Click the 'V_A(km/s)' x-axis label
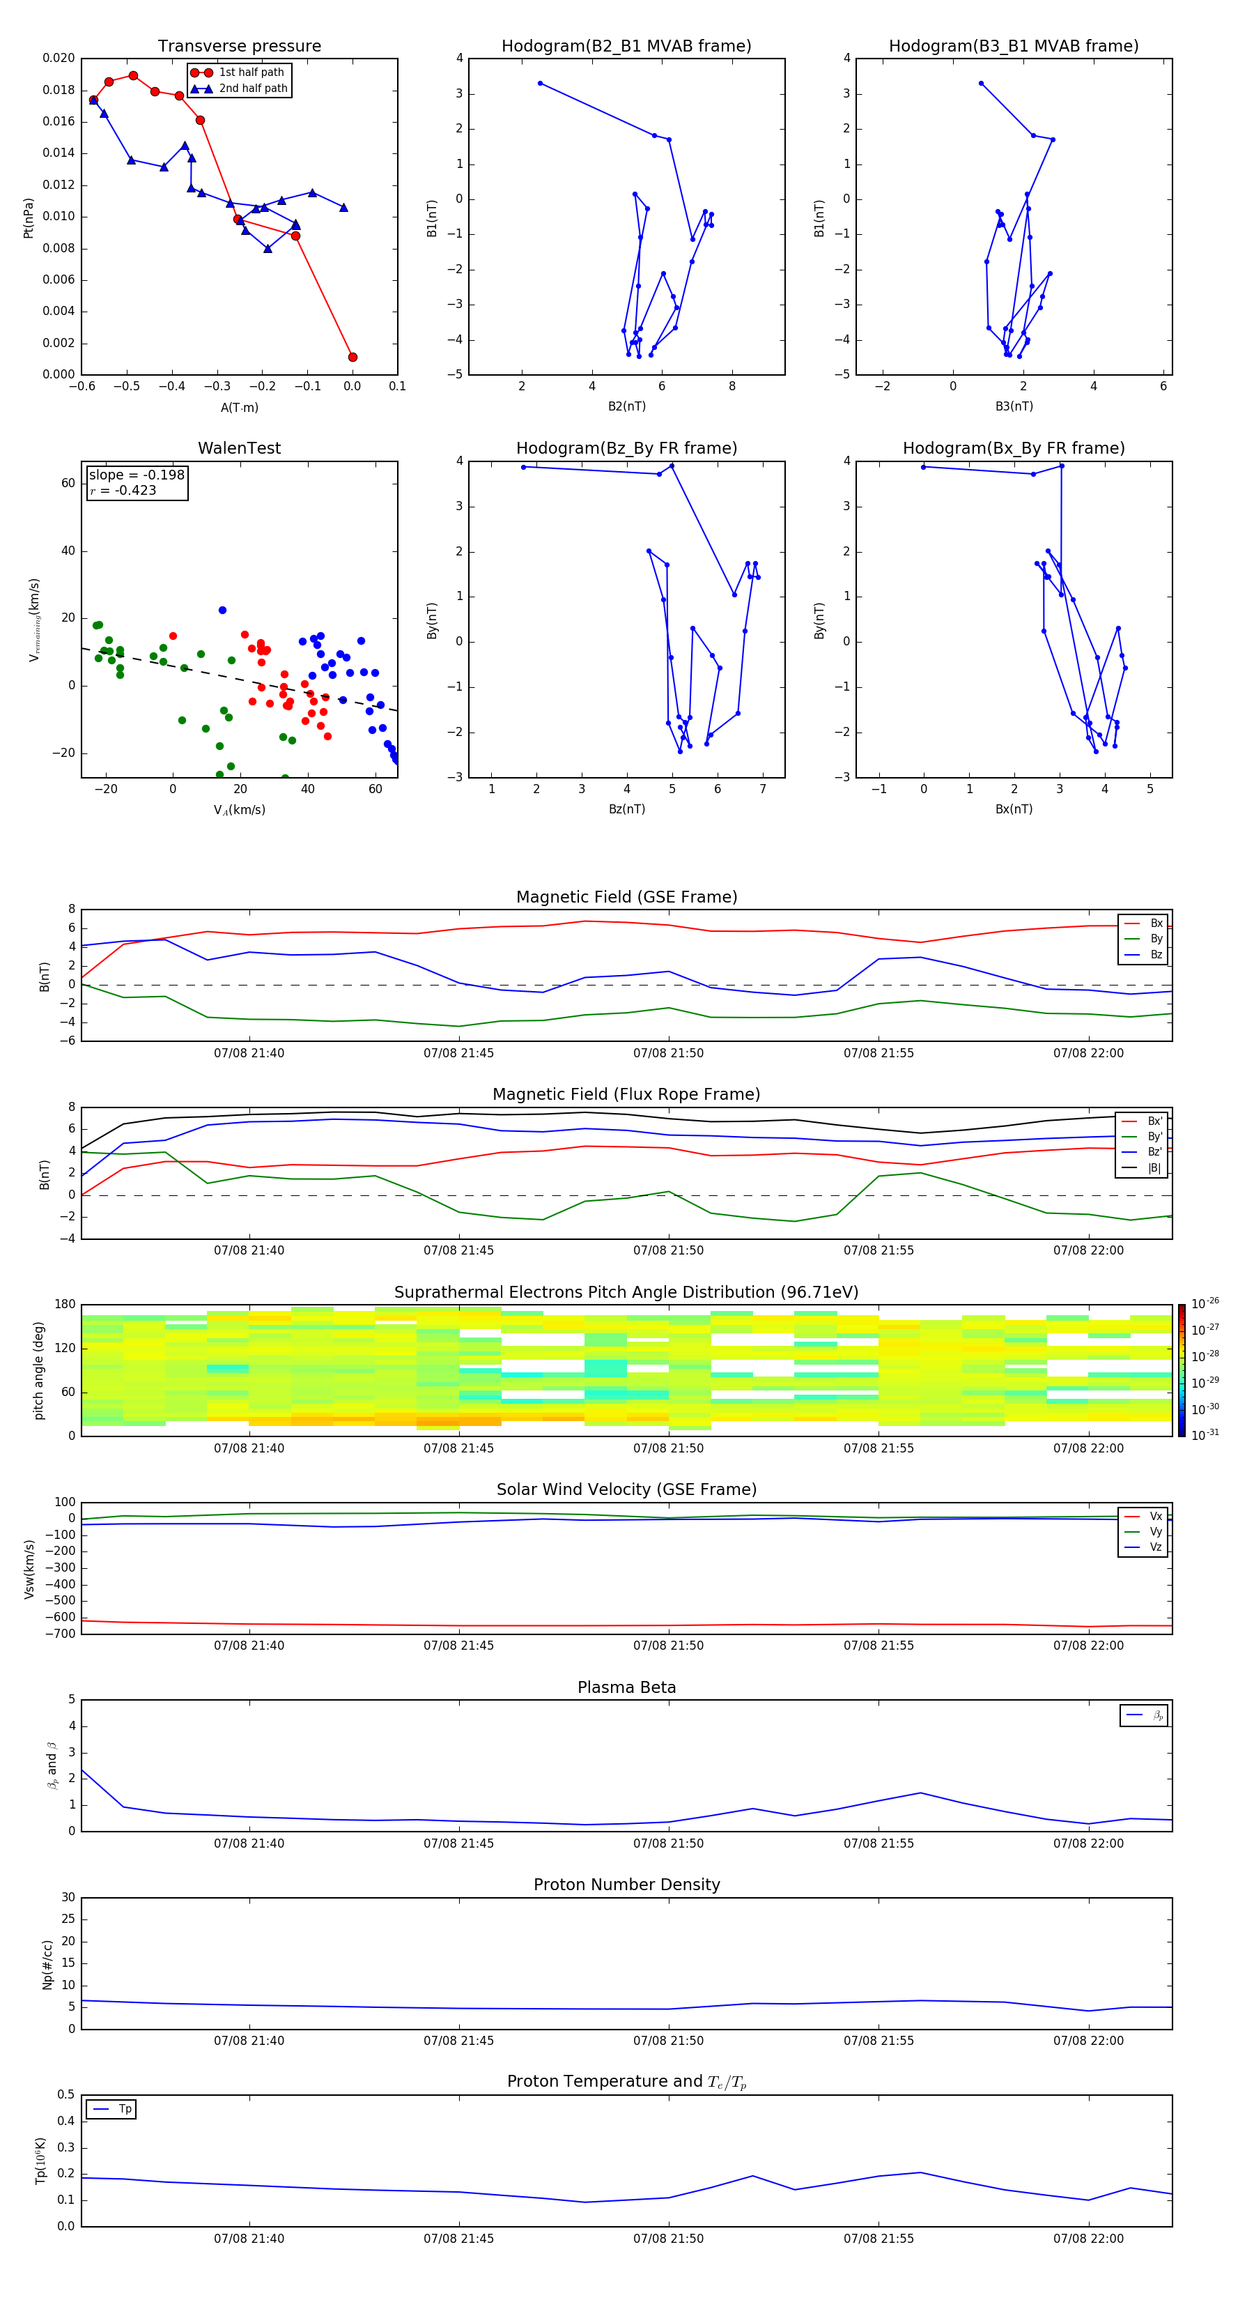 tap(239, 810)
